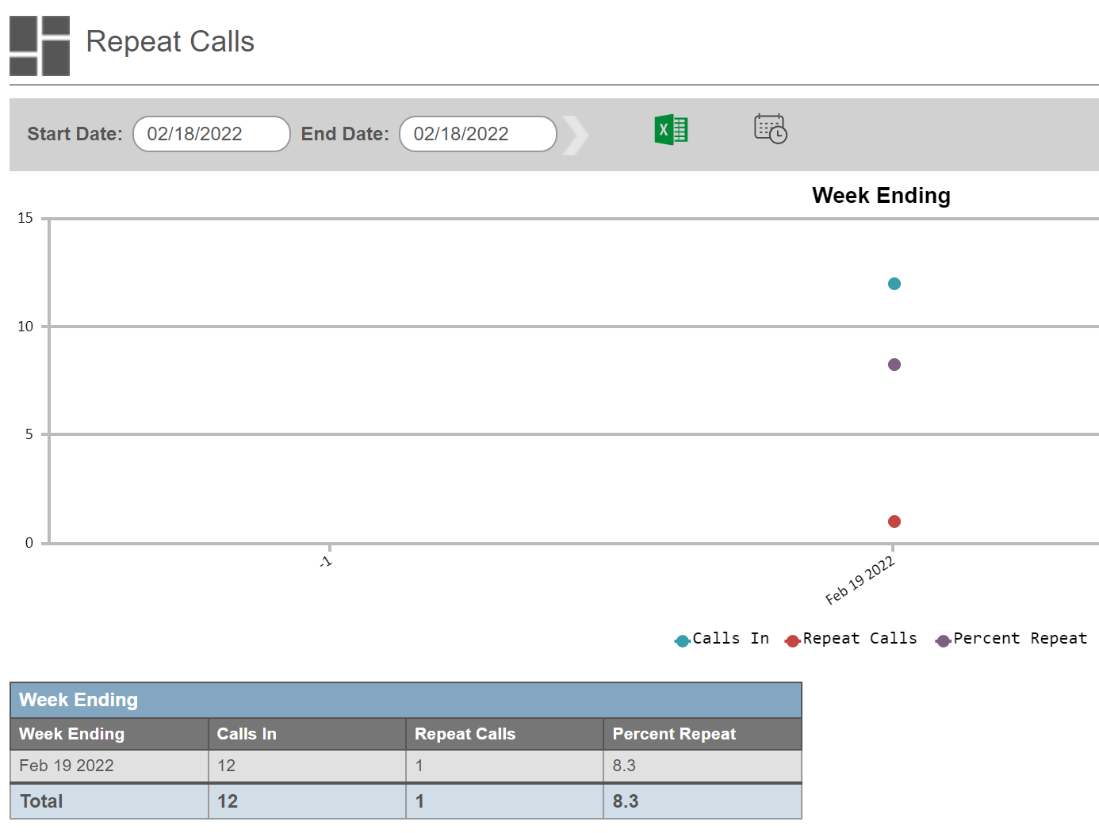Click the Feb 19 2022 axis label

(x=860, y=580)
